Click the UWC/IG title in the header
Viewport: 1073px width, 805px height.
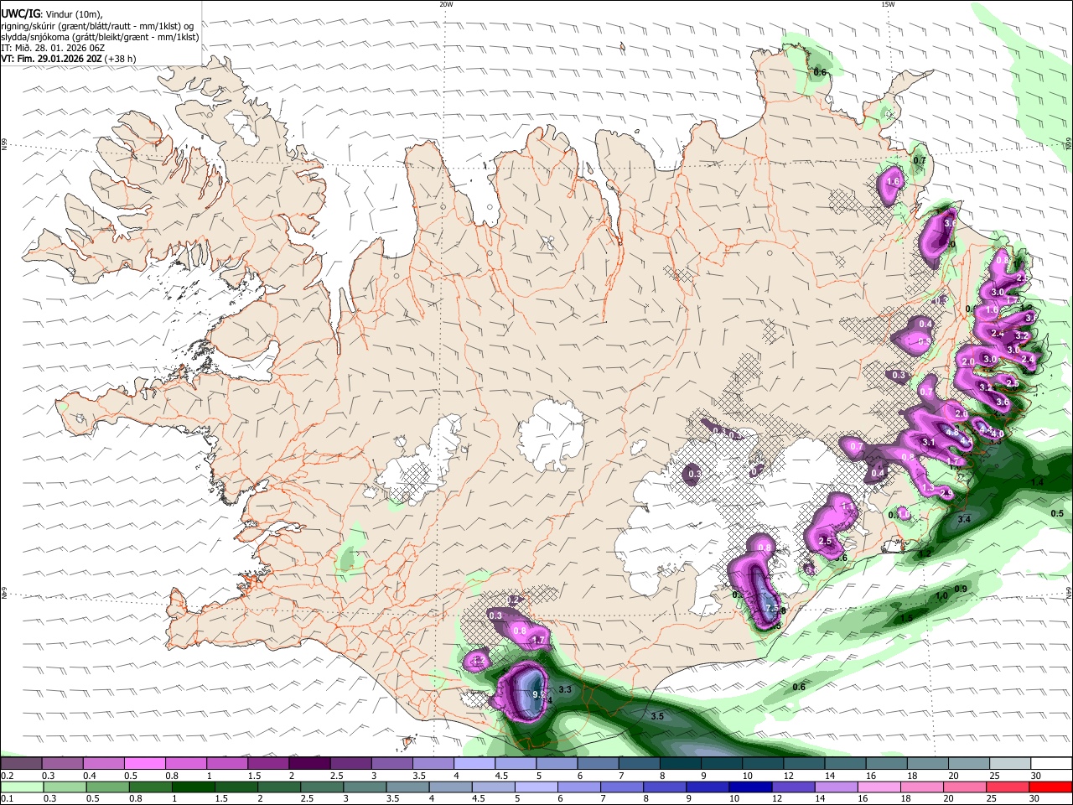(20, 13)
